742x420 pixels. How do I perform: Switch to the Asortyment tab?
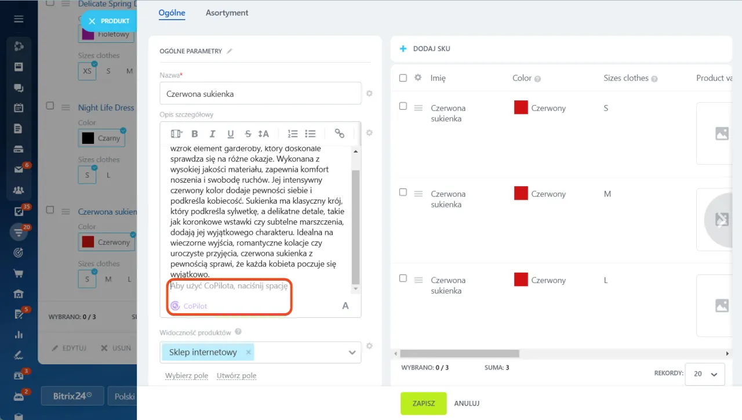(x=227, y=13)
